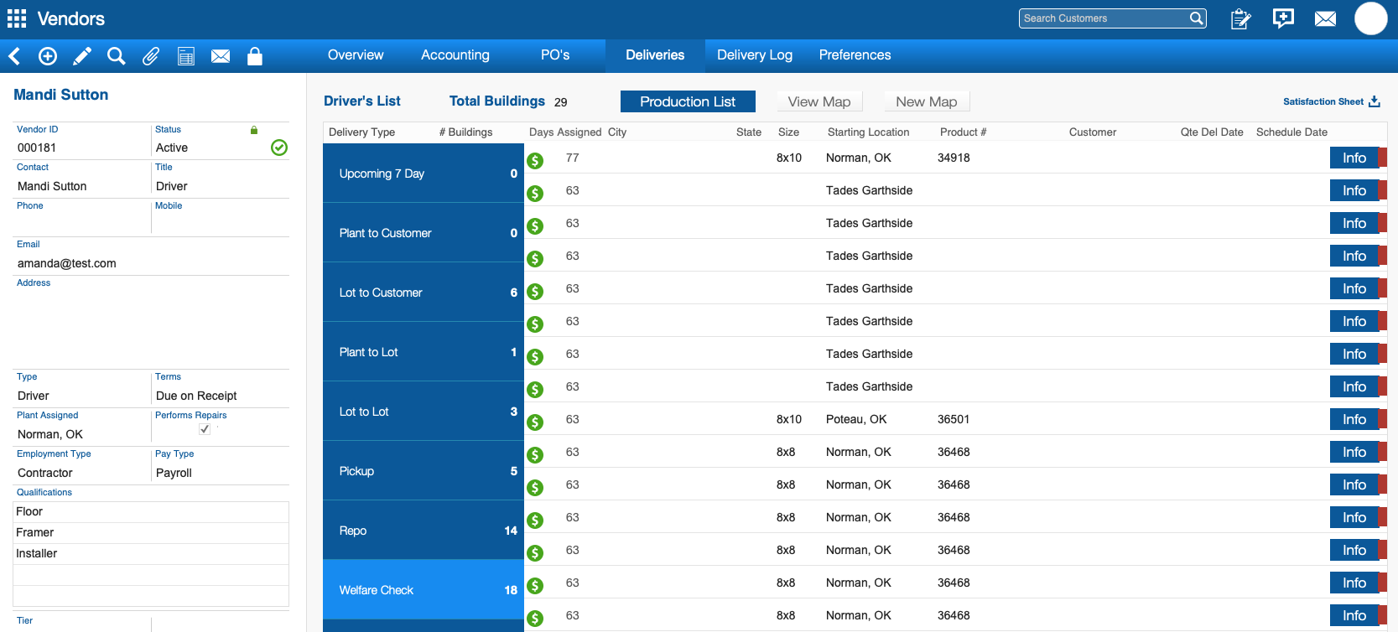The width and height of the screenshot is (1398, 632).
Task: Edit vendor with pencil icon
Action: pos(82,56)
